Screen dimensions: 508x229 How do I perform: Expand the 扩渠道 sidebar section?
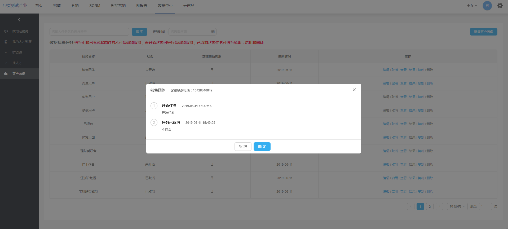6,52
